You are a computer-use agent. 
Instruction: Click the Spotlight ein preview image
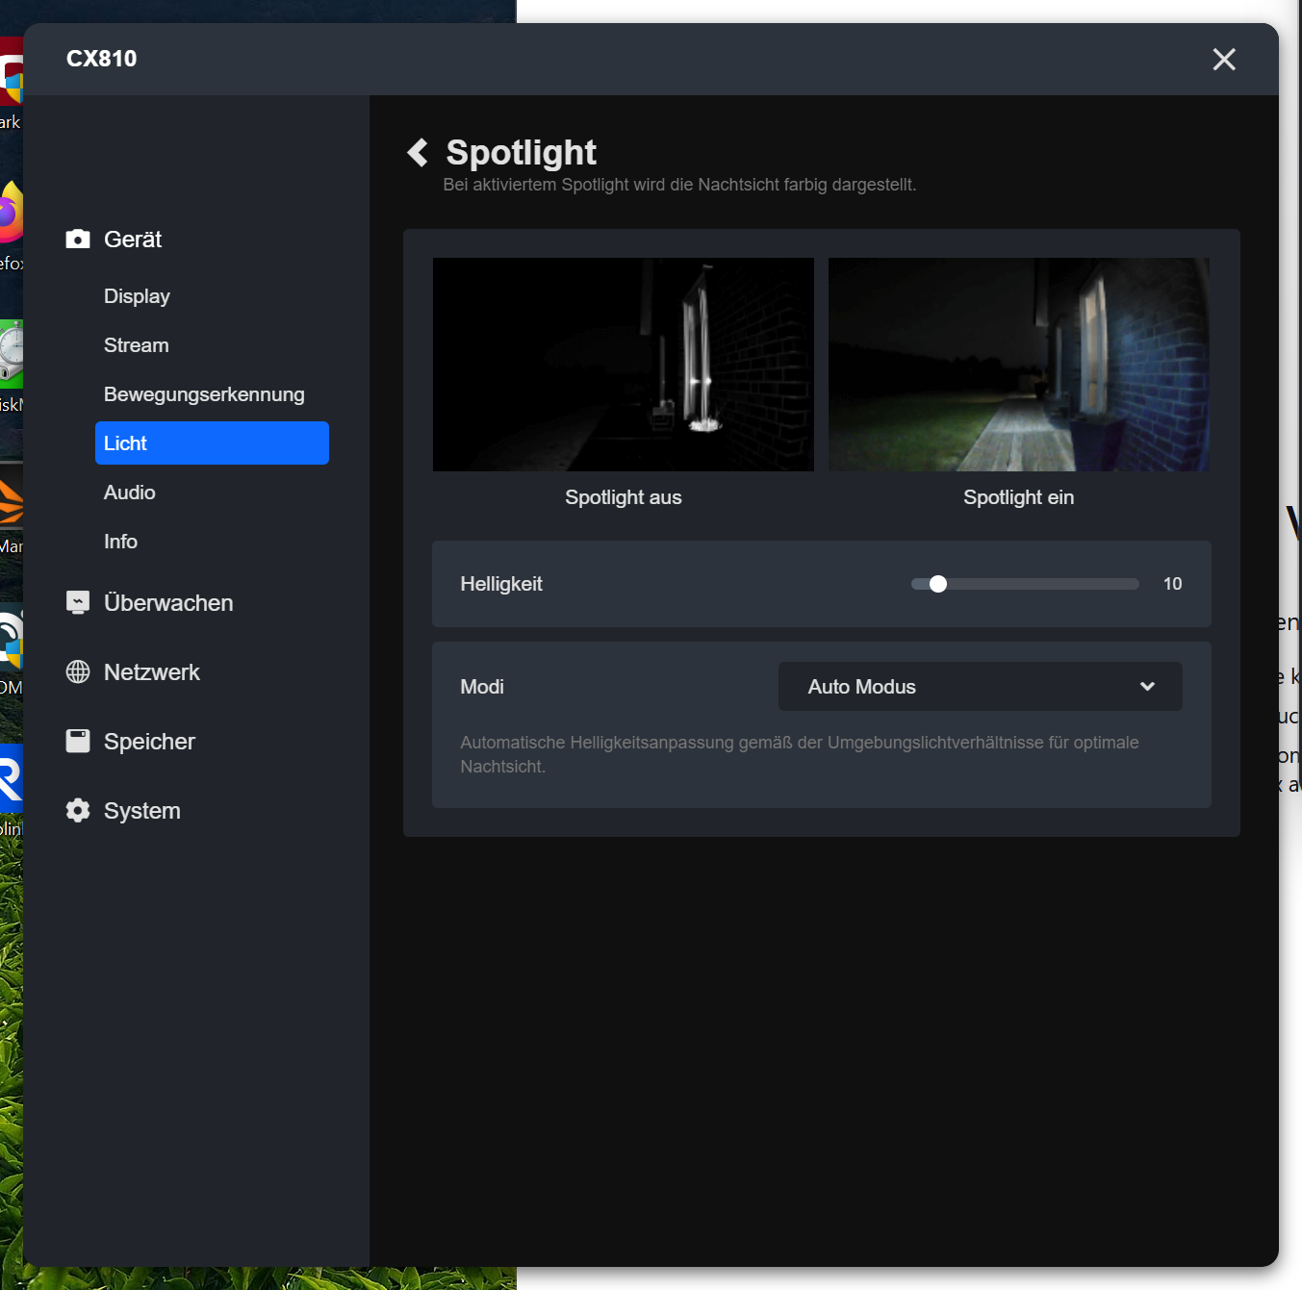pyautogui.click(x=1018, y=365)
